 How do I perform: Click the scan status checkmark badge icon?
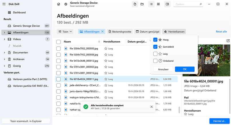tap(66, 4)
